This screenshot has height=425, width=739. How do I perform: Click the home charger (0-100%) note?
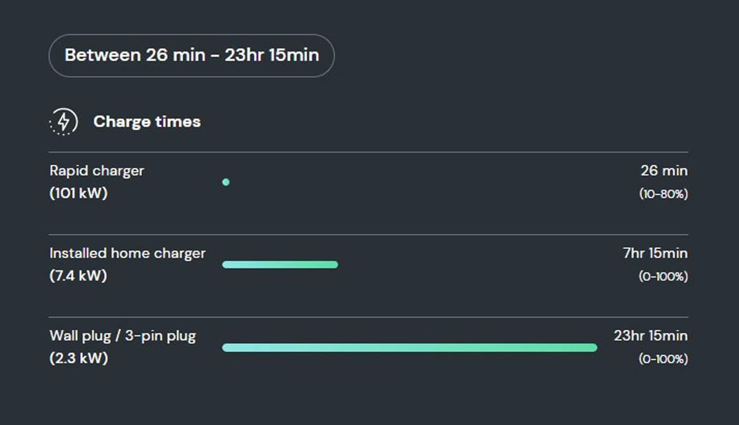click(663, 276)
